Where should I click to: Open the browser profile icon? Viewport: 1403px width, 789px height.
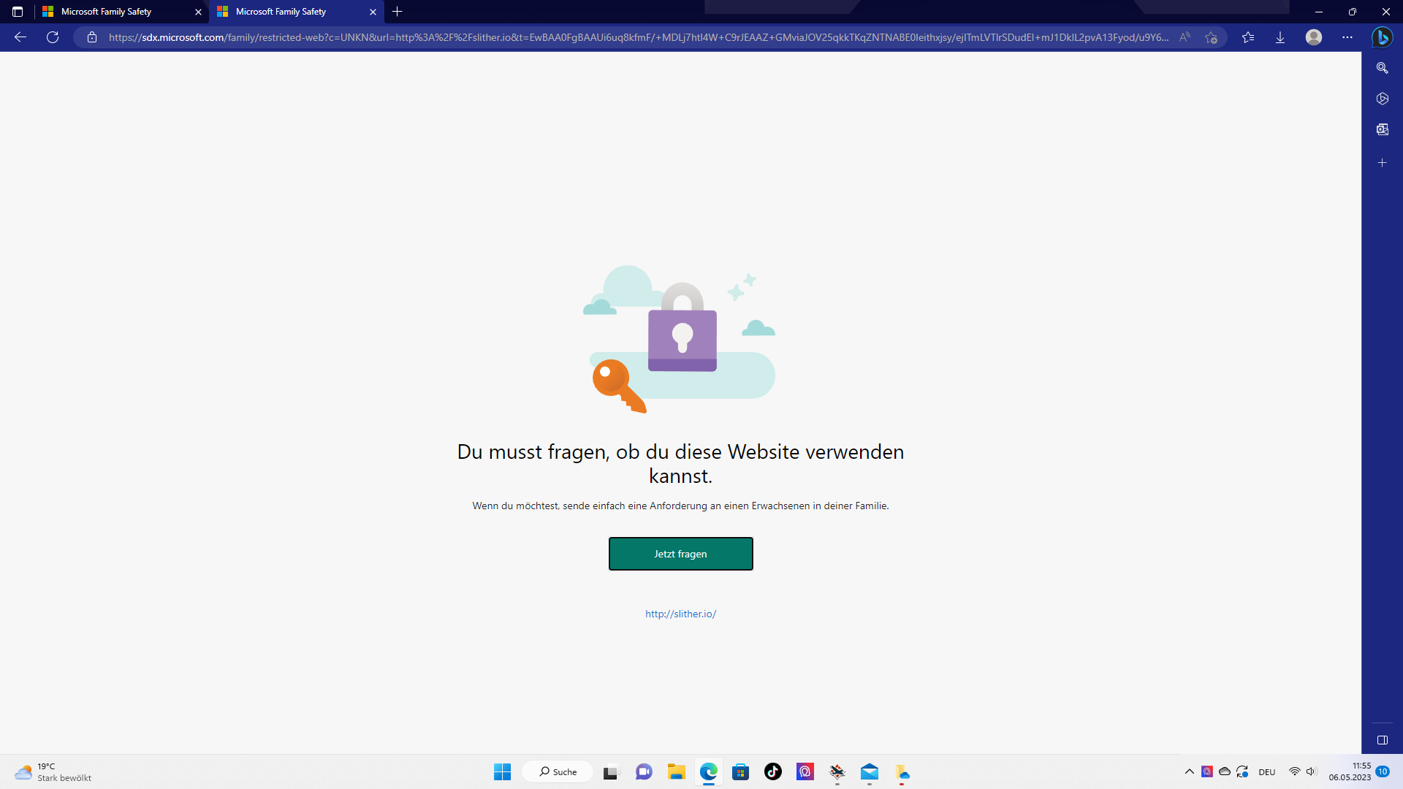tap(1313, 37)
